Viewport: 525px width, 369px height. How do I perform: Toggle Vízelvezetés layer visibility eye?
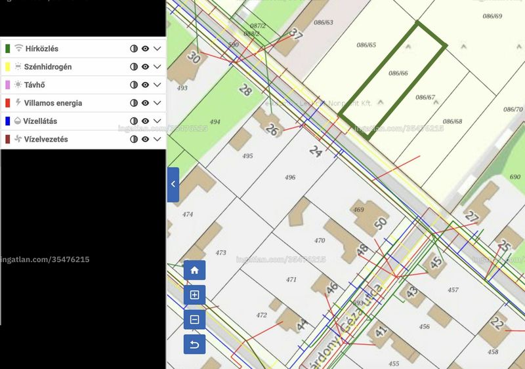(145, 139)
